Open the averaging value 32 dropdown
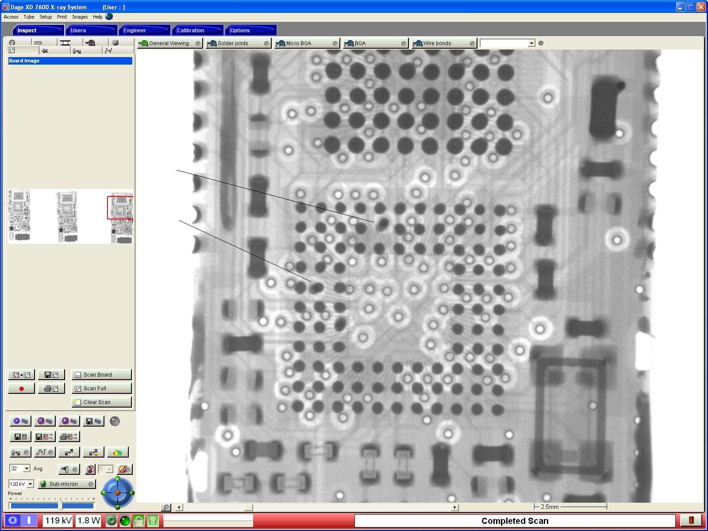The width and height of the screenshot is (708, 531). pyautogui.click(x=27, y=469)
